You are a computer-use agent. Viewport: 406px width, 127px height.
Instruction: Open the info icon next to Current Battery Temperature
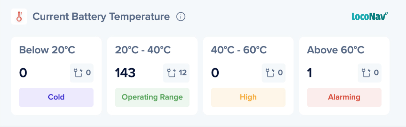tap(181, 17)
